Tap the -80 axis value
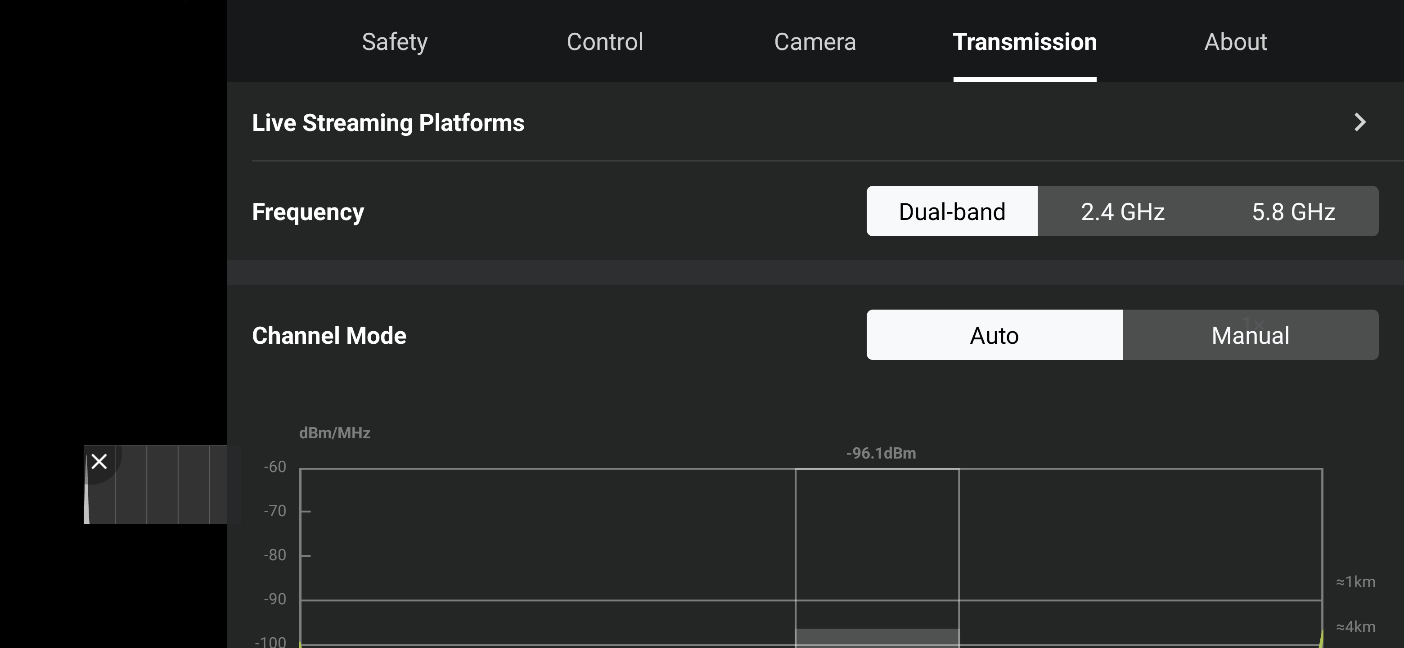Image resolution: width=1404 pixels, height=648 pixels. tap(274, 555)
